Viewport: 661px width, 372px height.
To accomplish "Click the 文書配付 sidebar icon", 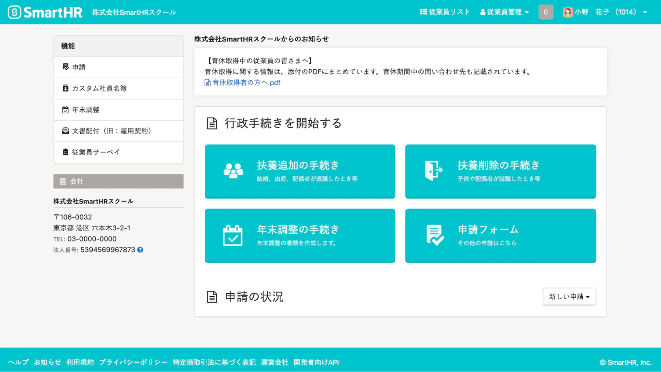I will coord(65,130).
